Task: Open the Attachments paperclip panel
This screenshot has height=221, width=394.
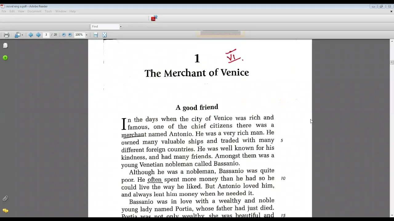Action: (x=5, y=199)
